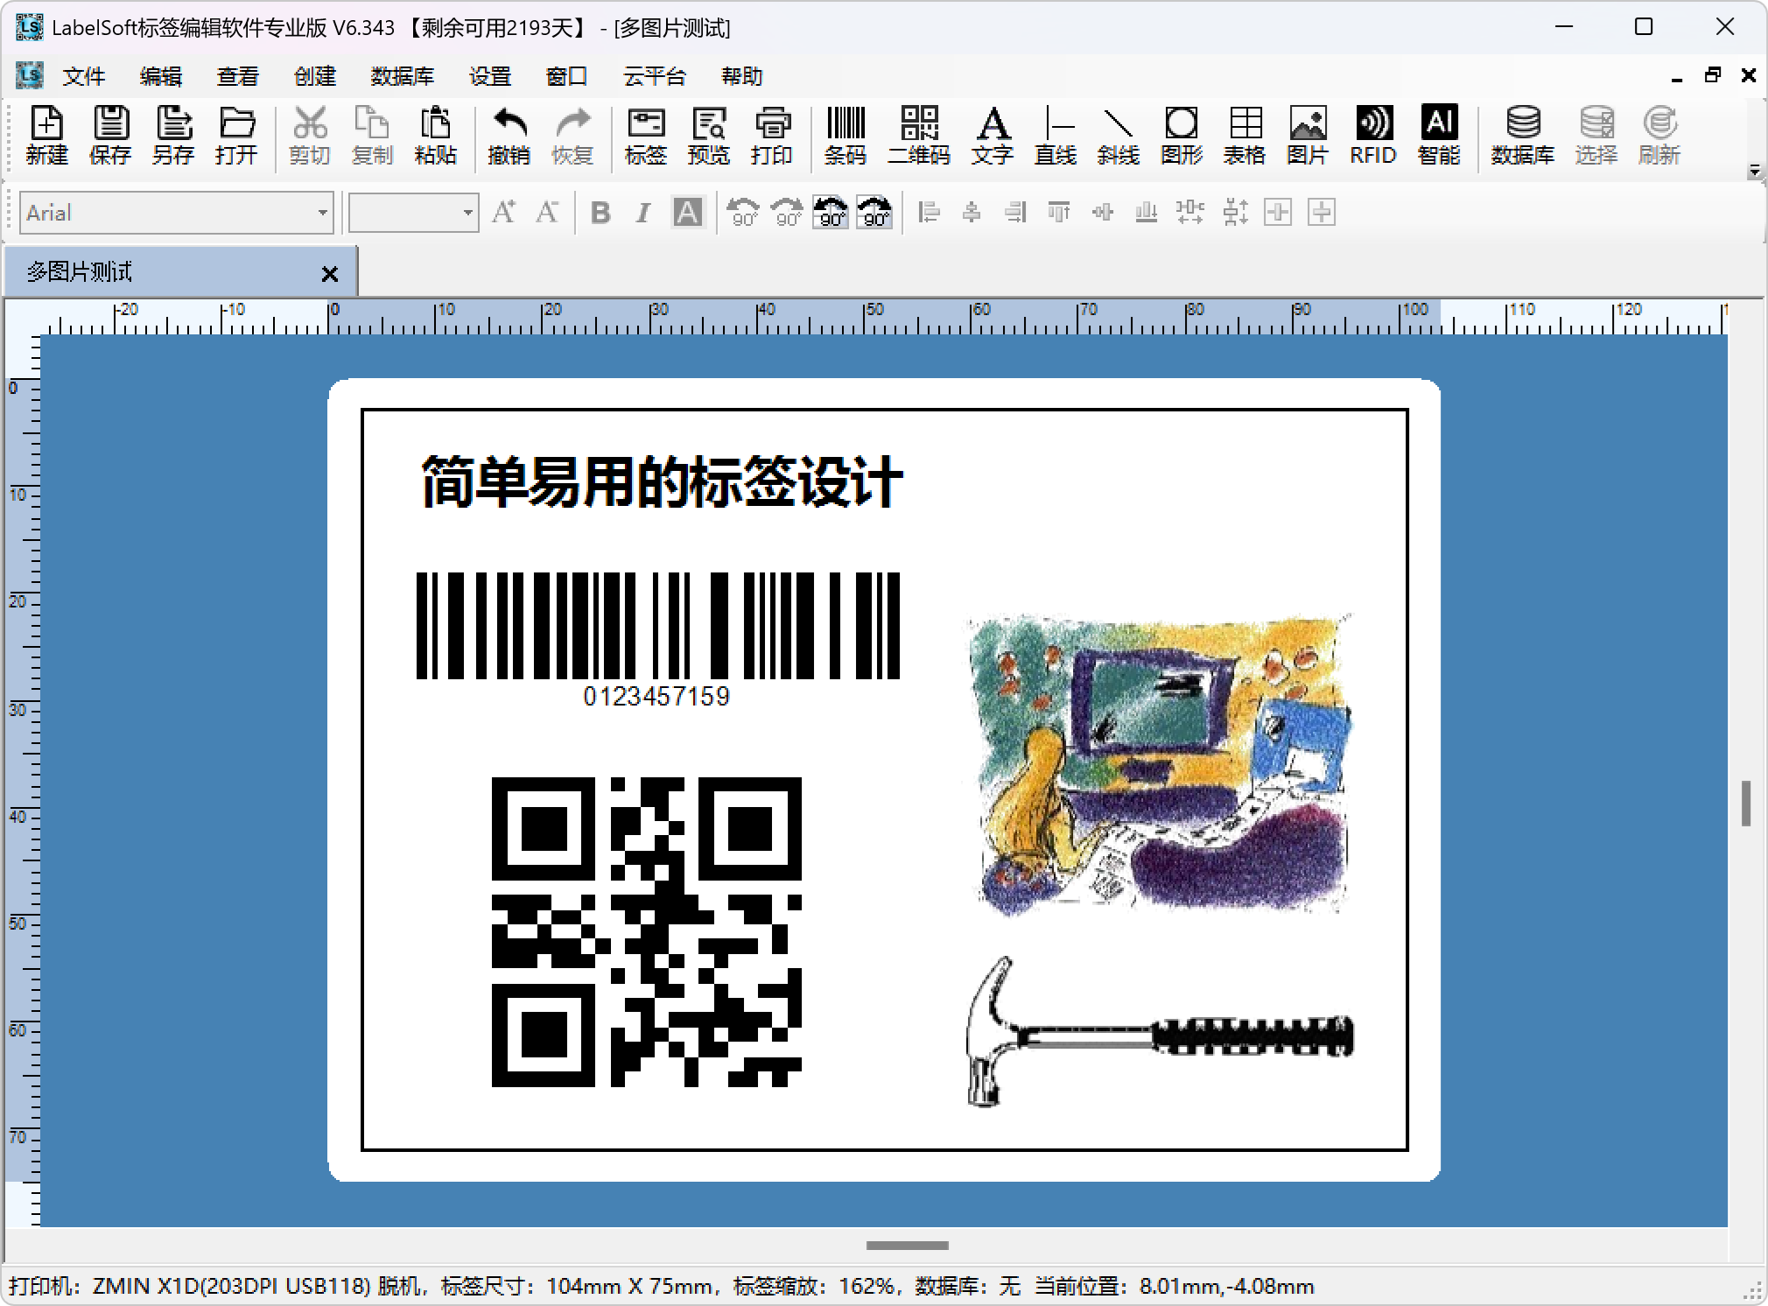
Task: Click the 预览 (Preview) icon
Action: 709,135
